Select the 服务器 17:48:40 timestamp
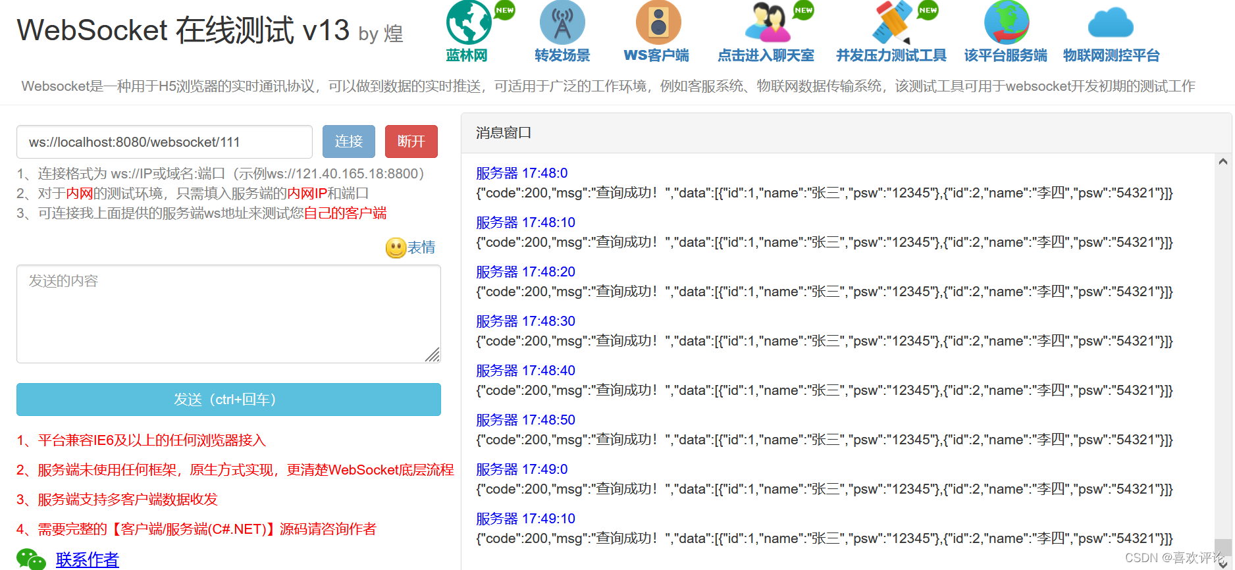The height and width of the screenshot is (570, 1235). [x=525, y=371]
